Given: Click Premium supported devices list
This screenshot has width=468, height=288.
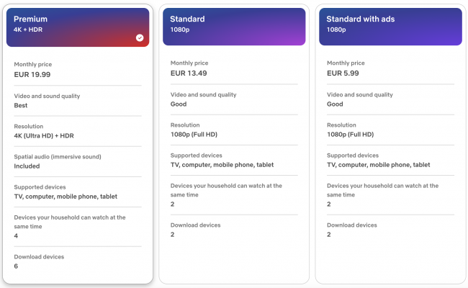Looking at the screenshot, I should point(66,197).
